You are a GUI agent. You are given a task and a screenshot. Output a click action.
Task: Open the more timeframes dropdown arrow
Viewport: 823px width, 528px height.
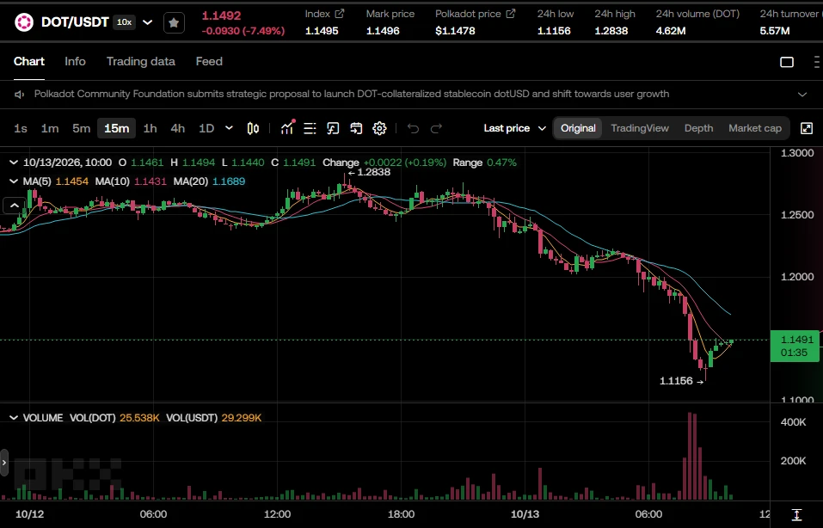229,128
